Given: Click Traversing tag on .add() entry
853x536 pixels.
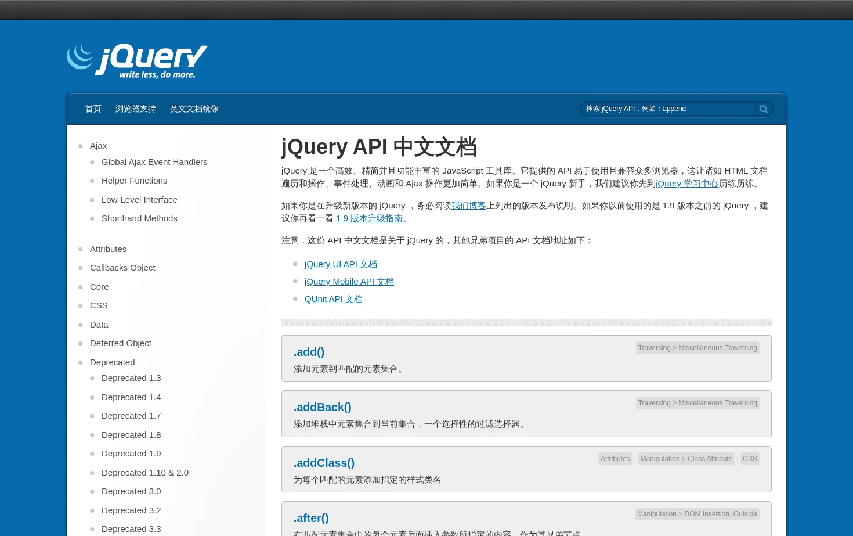Looking at the screenshot, I should (x=654, y=348).
